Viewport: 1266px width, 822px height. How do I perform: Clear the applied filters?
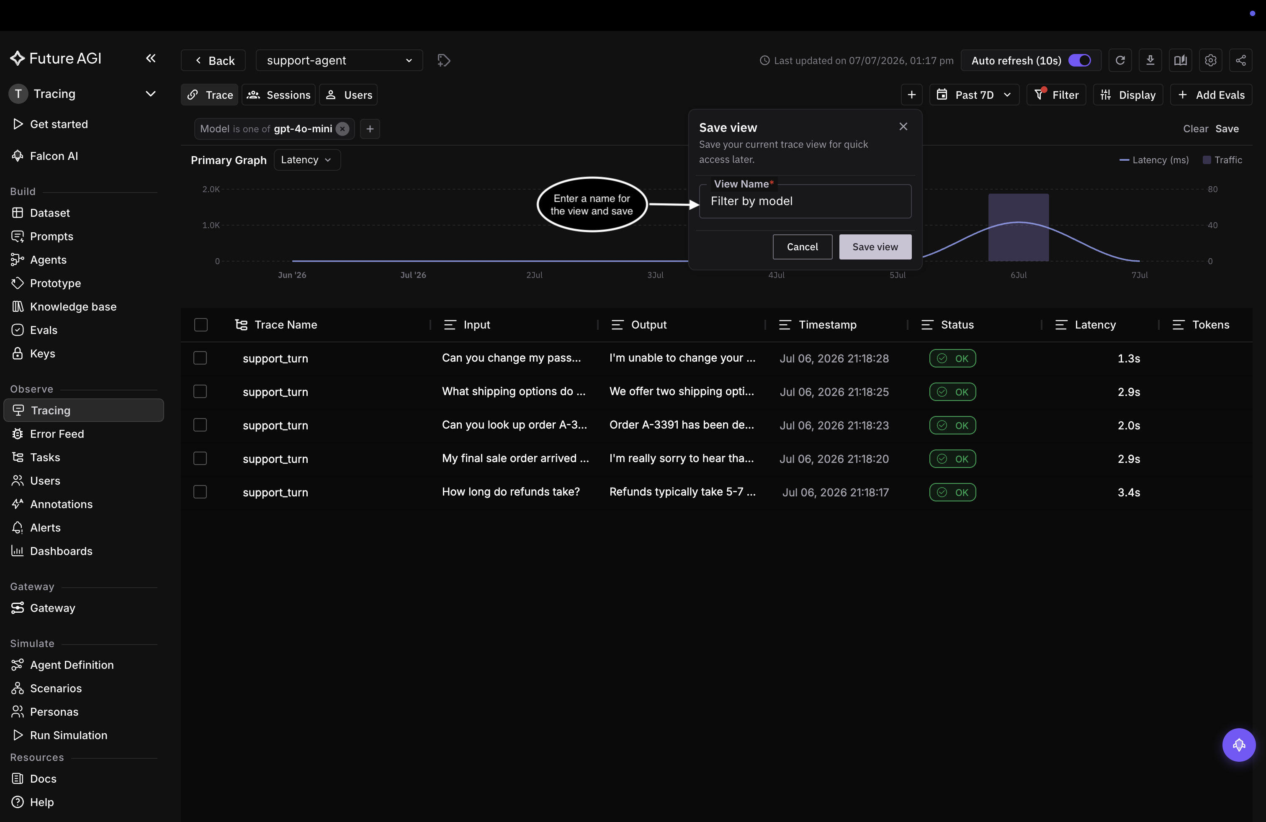[x=1195, y=128]
